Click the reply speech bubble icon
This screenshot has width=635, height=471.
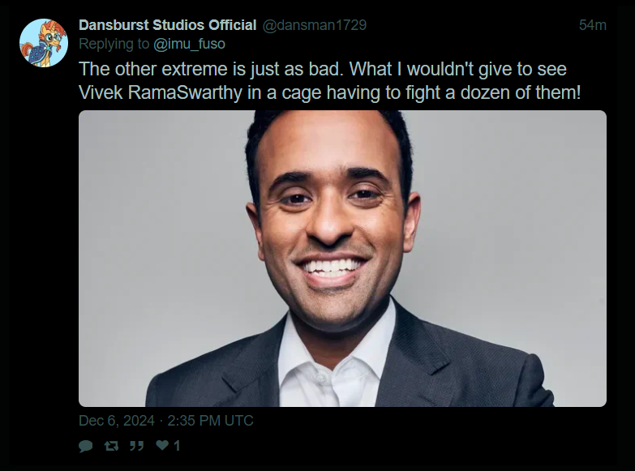85,446
